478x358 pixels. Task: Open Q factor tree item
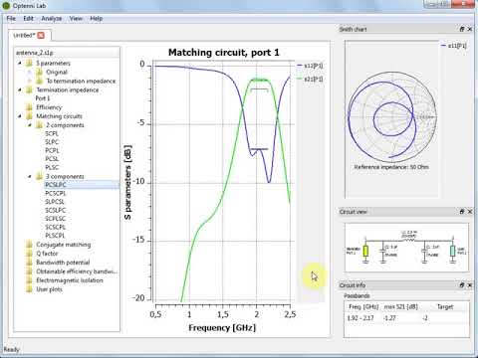(47, 254)
